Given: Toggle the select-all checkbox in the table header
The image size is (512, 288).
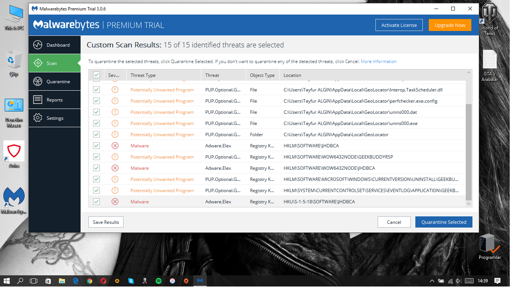Looking at the screenshot, I should [96, 75].
